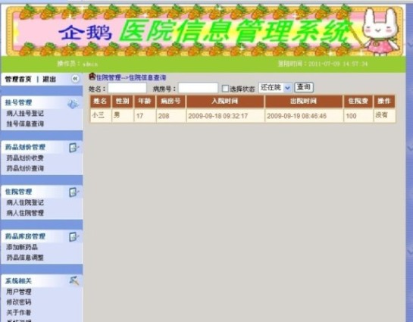
Task: Click the 出院时间 column header
Action: [x=304, y=102]
